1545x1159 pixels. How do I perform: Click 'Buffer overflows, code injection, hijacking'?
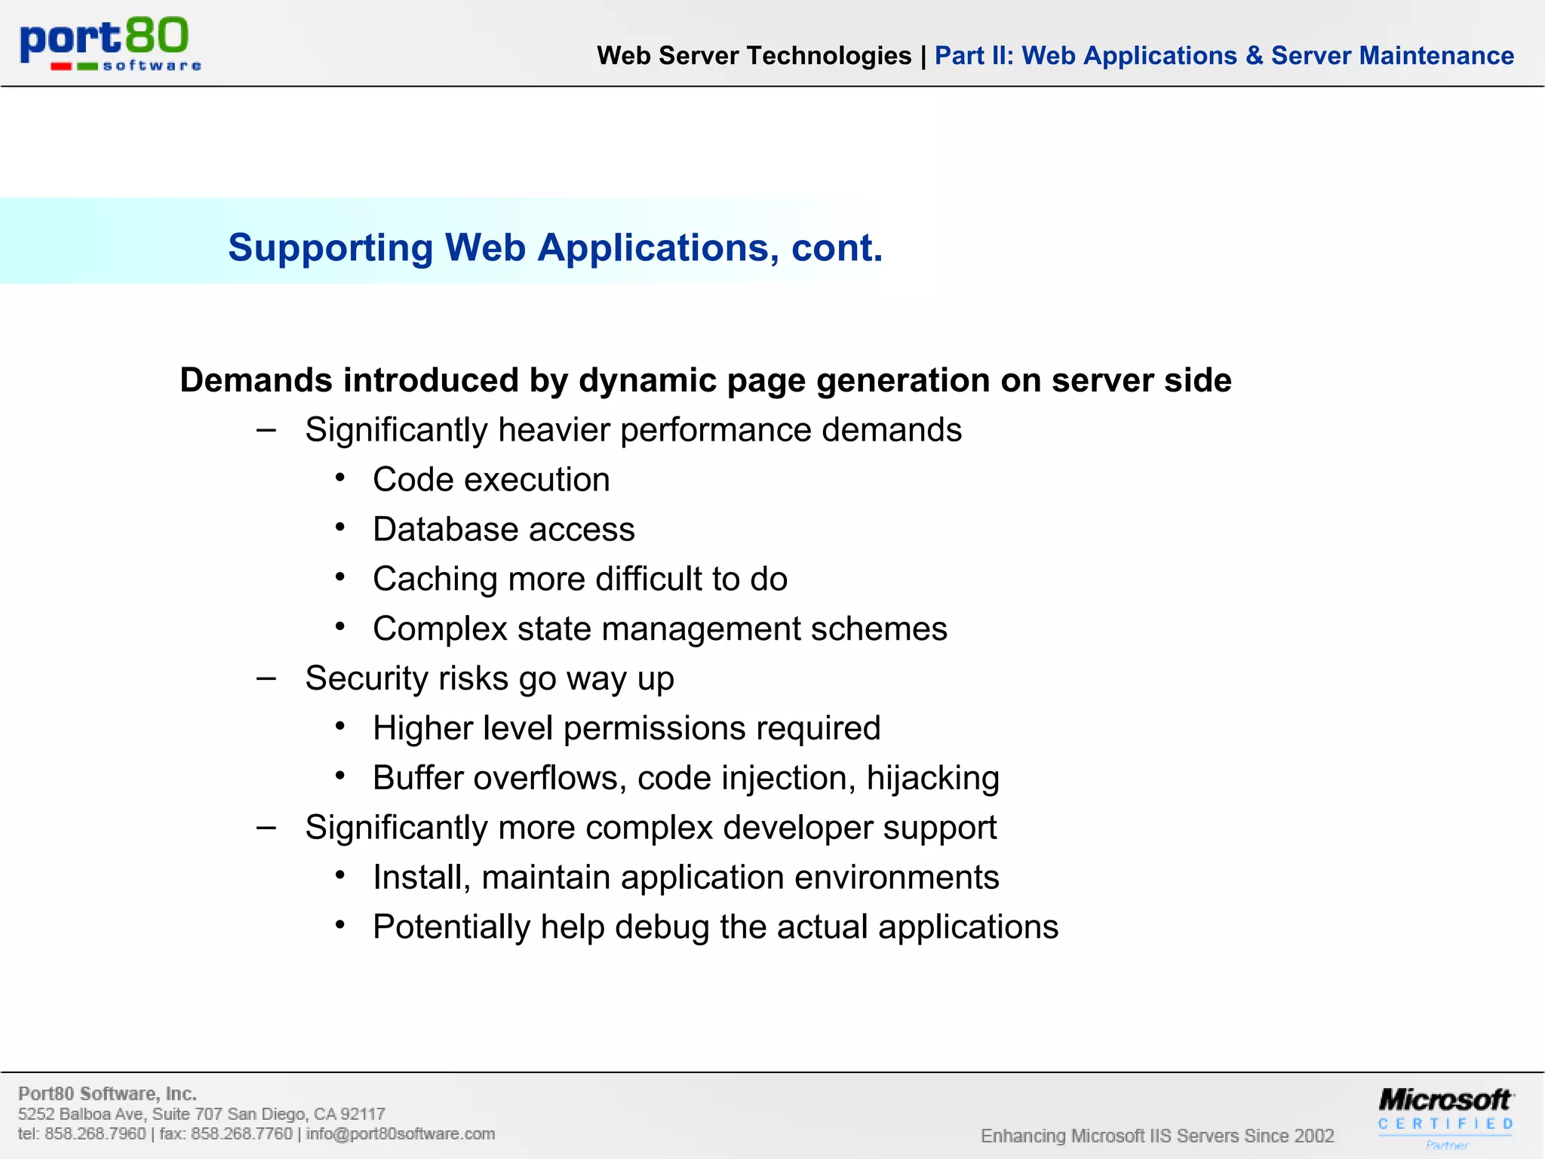pyautogui.click(x=686, y=779)
